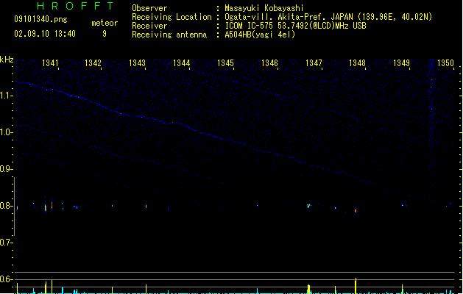This screenshot has width=463, height=294.
Task: Click the Receiving antenna label
Action: (x=169, y=35)
